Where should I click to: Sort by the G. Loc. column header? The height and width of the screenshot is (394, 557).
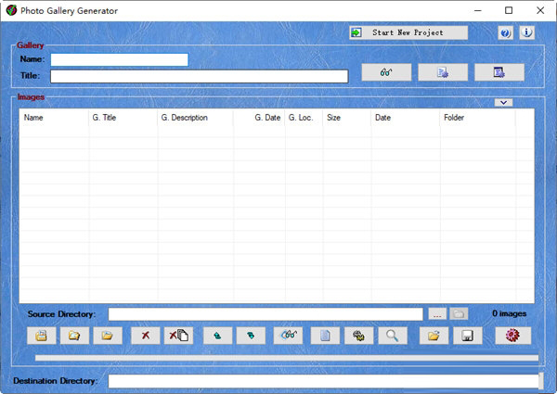[x=304, y=118]
